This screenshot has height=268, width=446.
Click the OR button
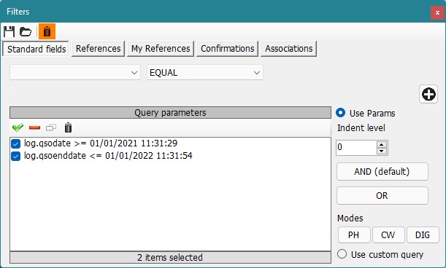[382, 196]
